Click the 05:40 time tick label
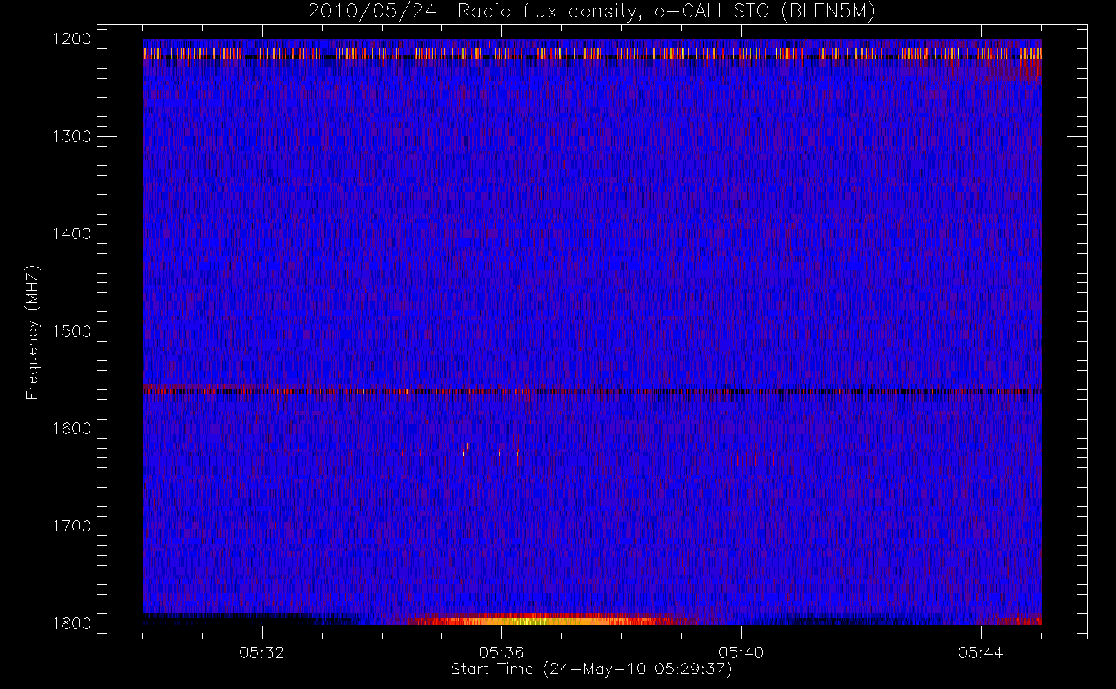Image resolution: width=1116 pixels, height=689 pixels. point(741,652)
